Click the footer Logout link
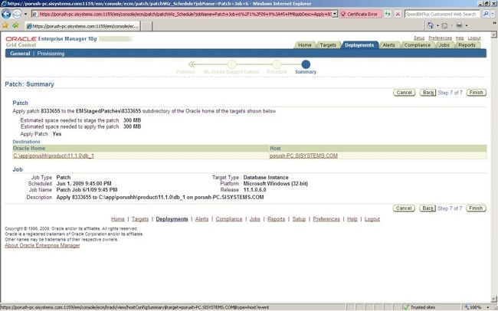 point(372,219)
